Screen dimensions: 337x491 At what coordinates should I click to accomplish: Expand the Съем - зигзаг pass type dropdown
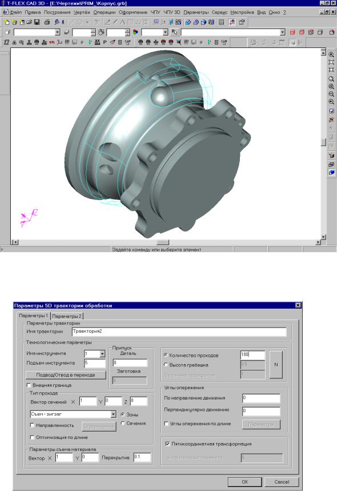(113, 414)
